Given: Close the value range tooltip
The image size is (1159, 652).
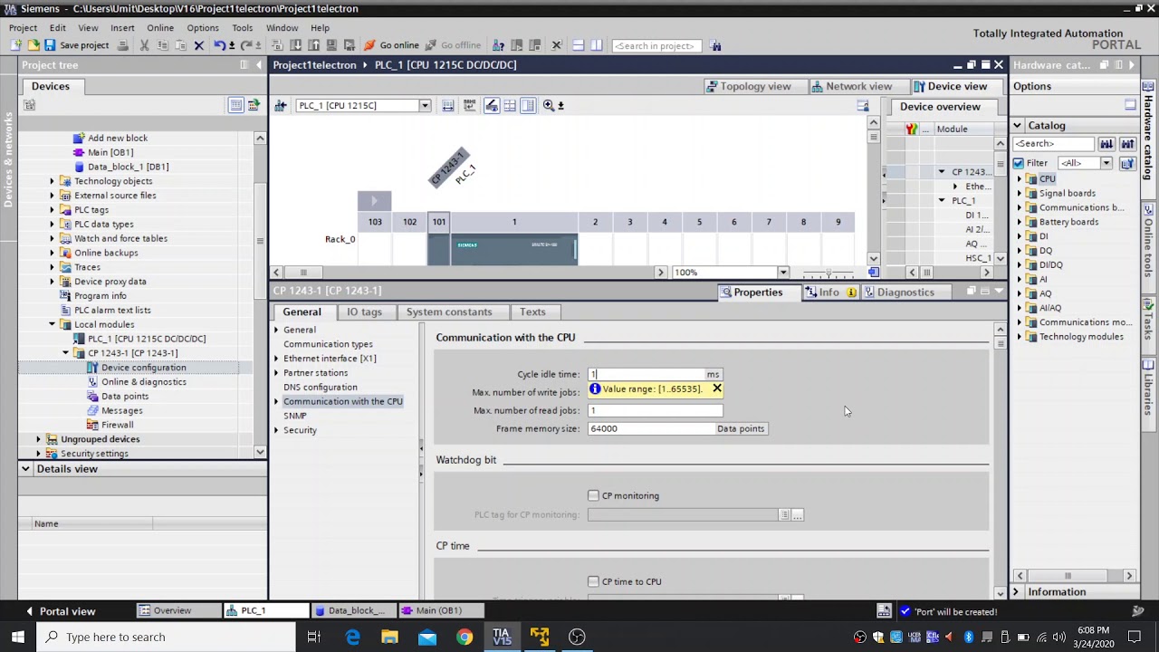Looking at the screenshot, I should click(717, 389).
